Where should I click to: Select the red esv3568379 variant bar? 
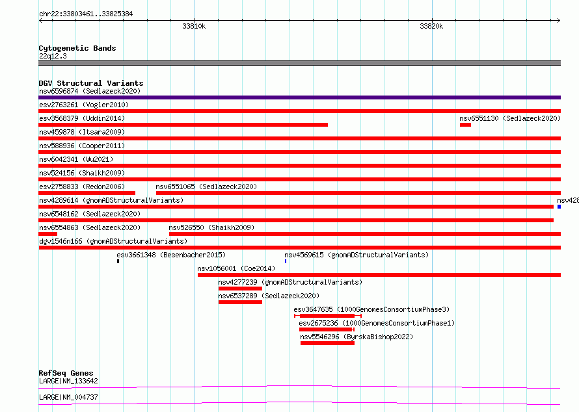click(183, 125)
